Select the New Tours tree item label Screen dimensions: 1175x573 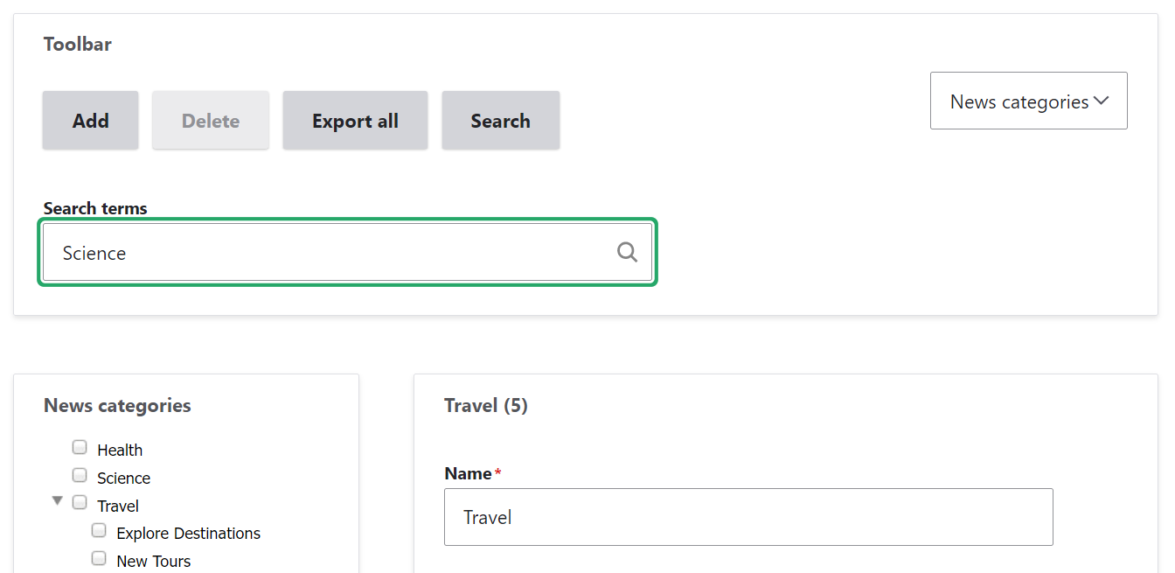[x=153, y=560]
